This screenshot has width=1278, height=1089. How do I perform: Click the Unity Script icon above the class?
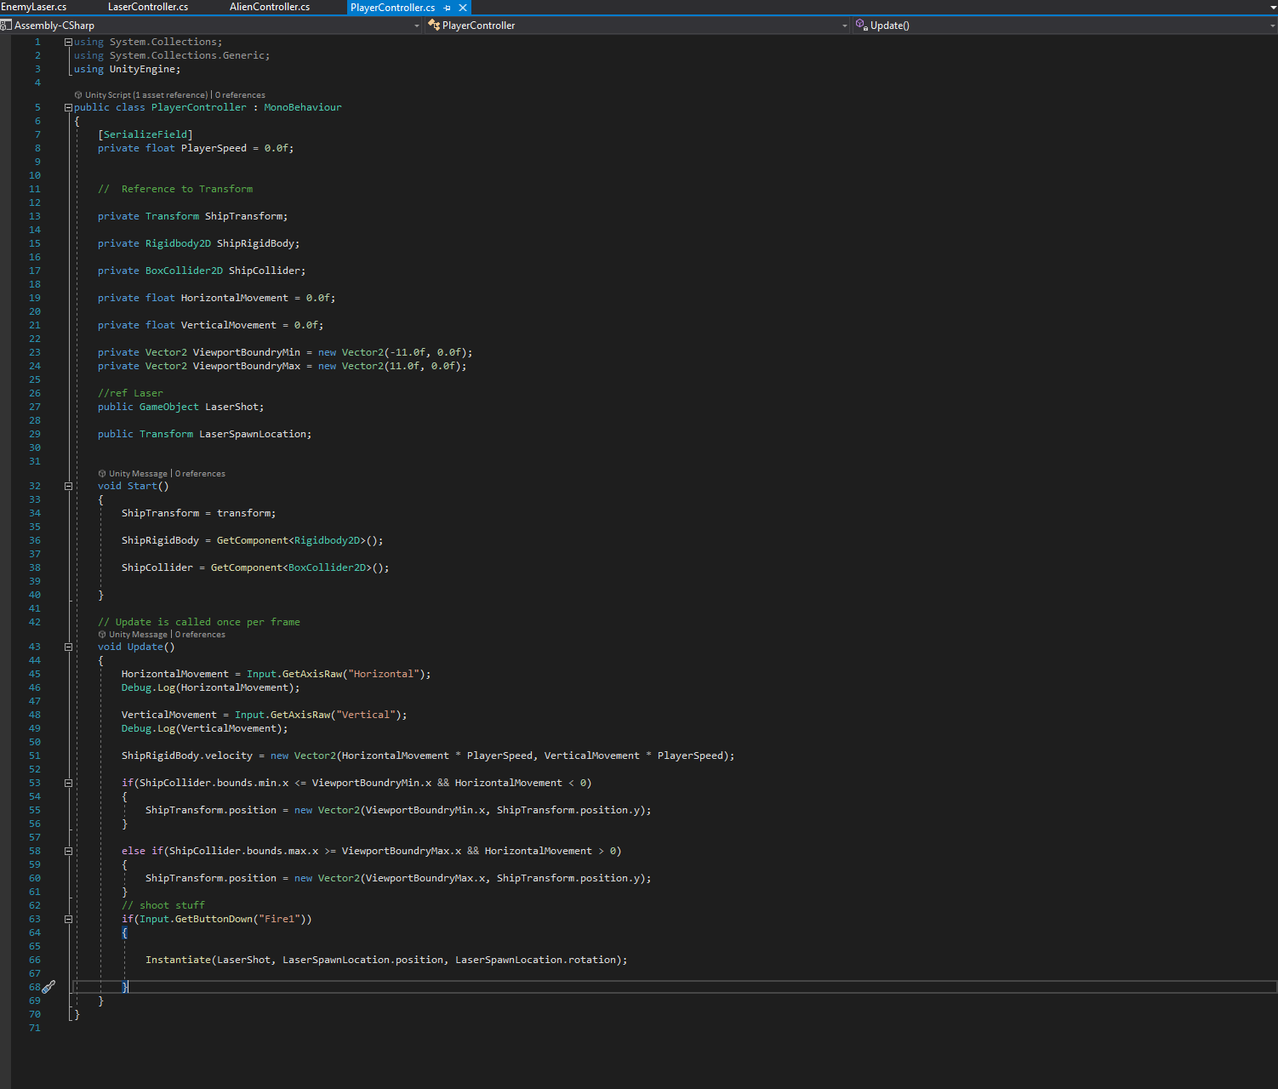[x=78, y=95]
